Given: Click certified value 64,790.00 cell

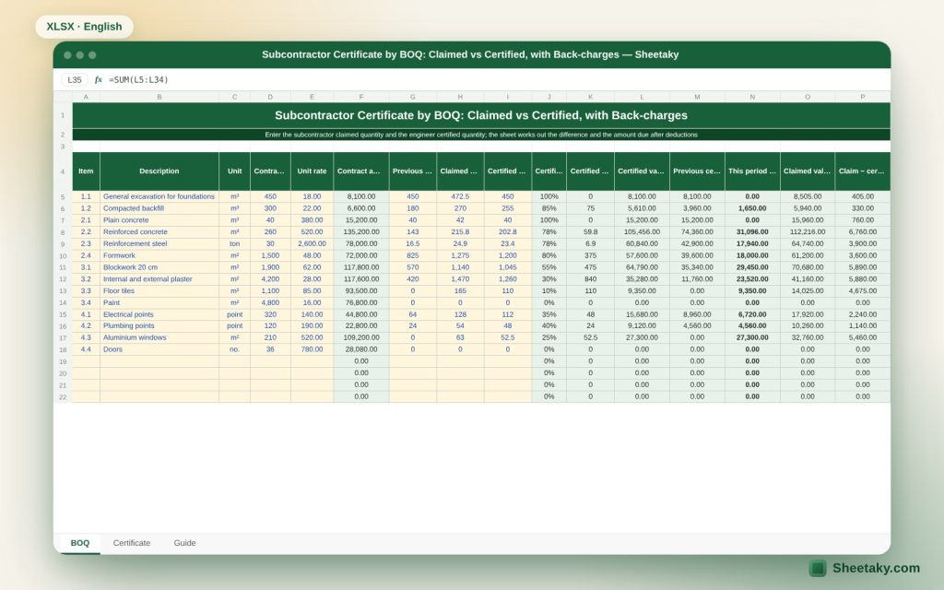Looking at the screenshot, I should [642, 267].
